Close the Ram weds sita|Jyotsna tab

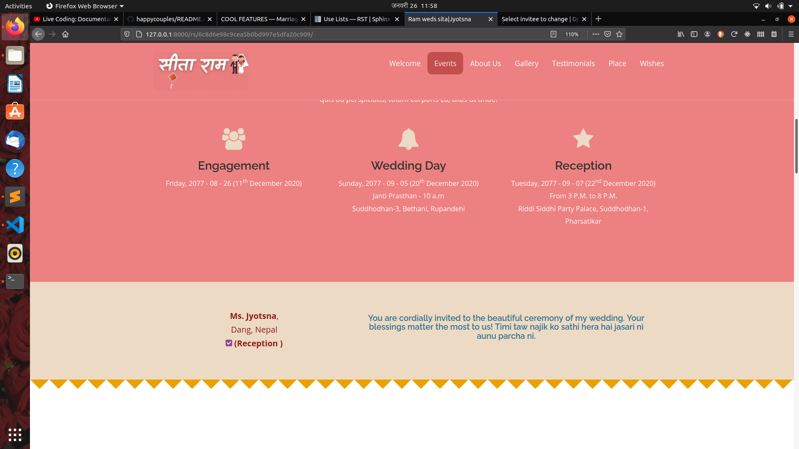click(491, 19)
